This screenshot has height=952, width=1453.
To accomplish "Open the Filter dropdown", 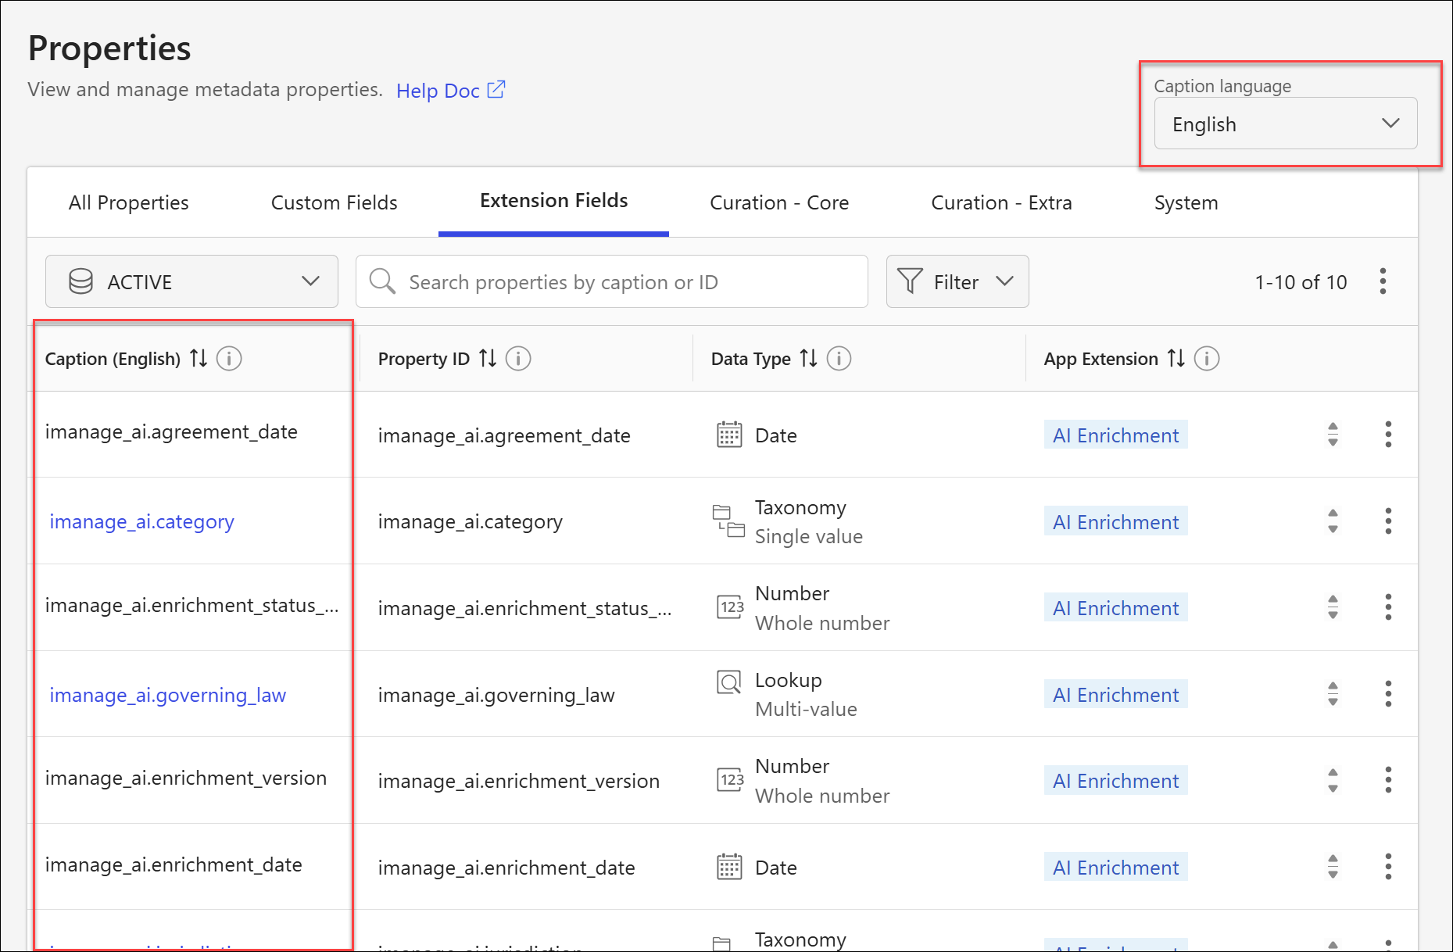I will (957, 281).
